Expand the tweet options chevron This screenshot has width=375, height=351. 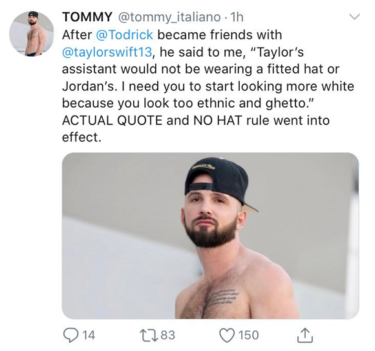[x=354, y=17]
